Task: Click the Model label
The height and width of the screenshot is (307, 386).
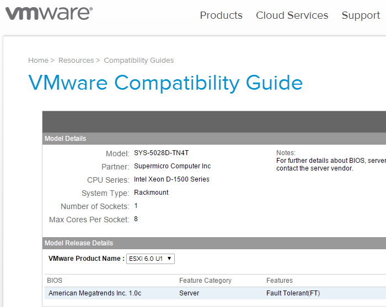Action: coord(117,153)
